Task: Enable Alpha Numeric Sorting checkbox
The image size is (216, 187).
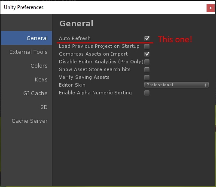Action: [147, 93]
